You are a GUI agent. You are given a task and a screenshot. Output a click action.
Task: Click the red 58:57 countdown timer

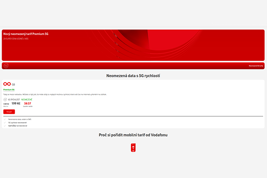(28, 103)
